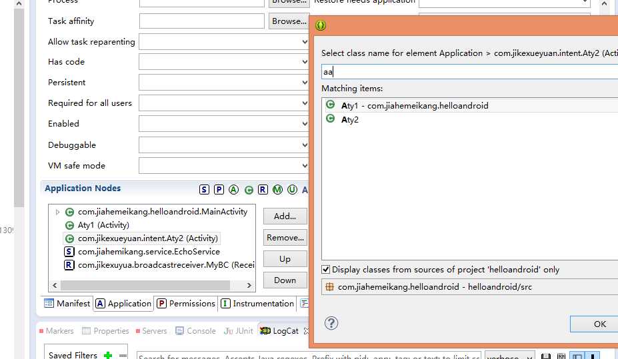Click the class icon beside Aty1 in matching items
This screenshot has width=618, height=359.
coord(330,105)
